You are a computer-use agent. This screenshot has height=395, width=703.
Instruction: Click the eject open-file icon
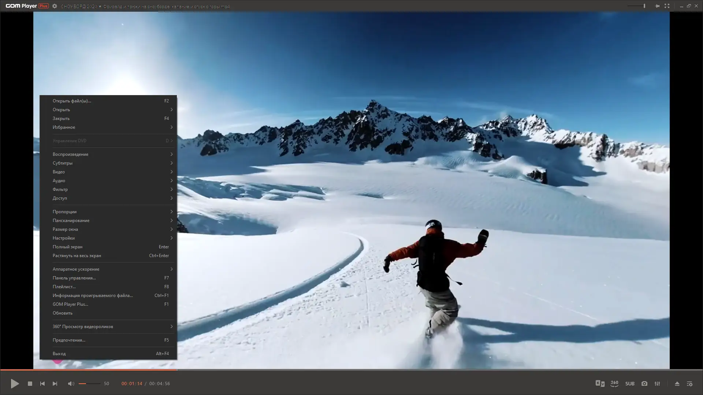[x=677, y=384]
